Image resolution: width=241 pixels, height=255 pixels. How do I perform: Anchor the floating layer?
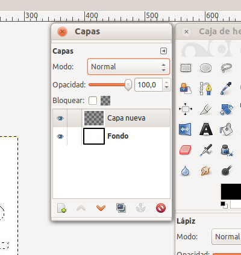[x=140, y=208]
